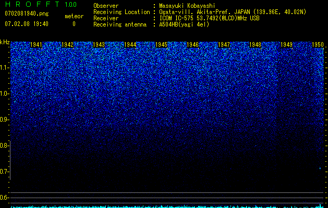The image size is (328, 208).
Task: Click the 1949 time marker
Action: pos(286,45)
